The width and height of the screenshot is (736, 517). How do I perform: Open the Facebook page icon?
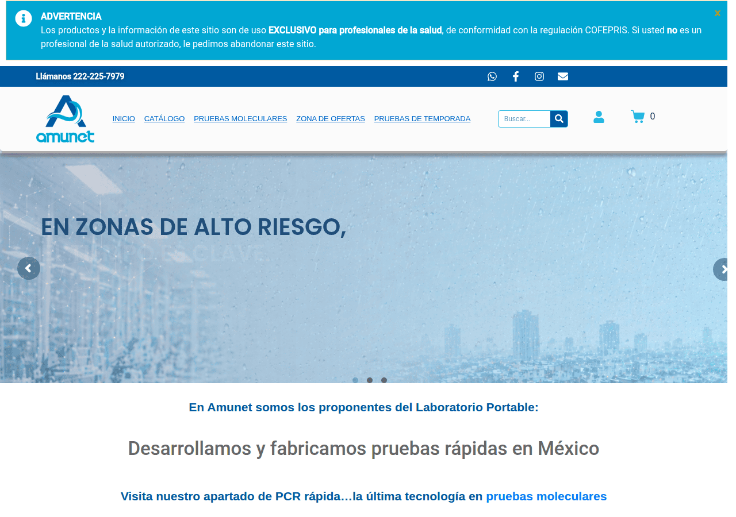pos(516,76)
